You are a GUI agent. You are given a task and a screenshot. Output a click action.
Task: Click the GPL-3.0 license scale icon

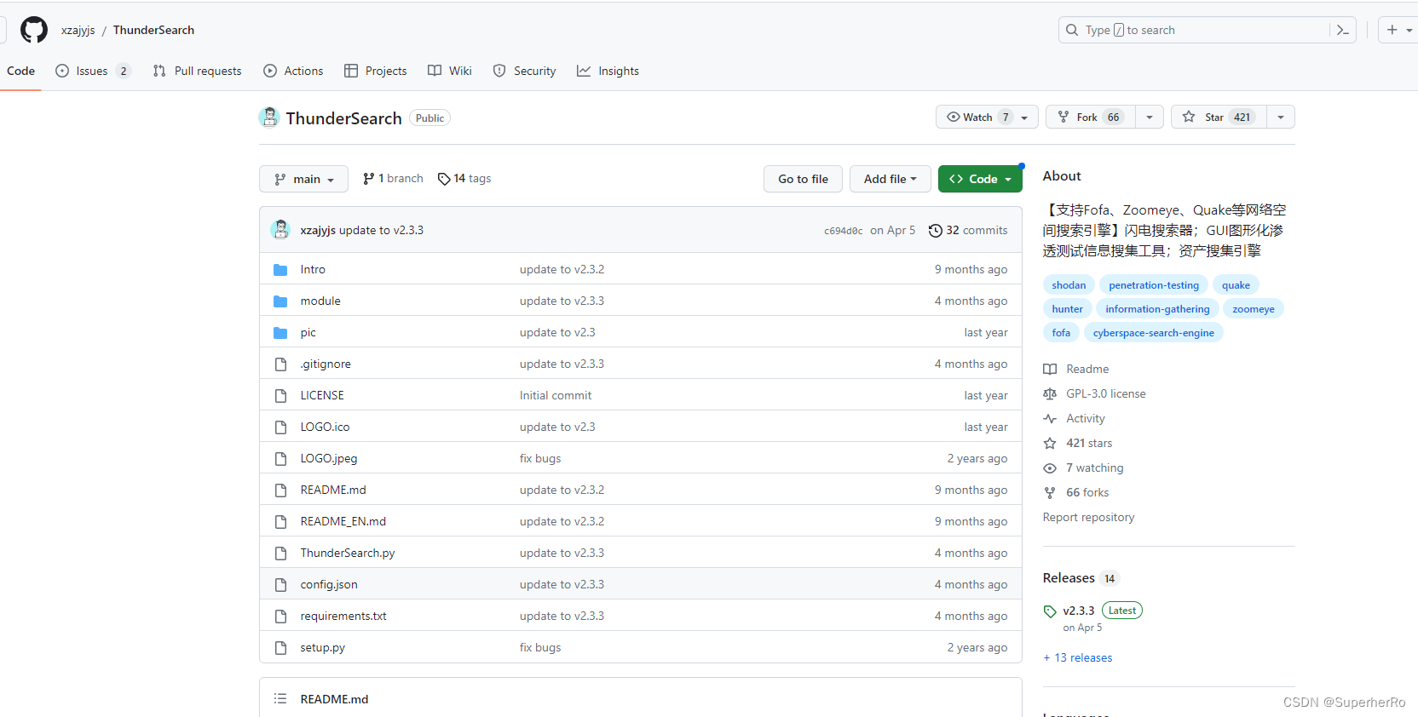(x=1050, y=394)
